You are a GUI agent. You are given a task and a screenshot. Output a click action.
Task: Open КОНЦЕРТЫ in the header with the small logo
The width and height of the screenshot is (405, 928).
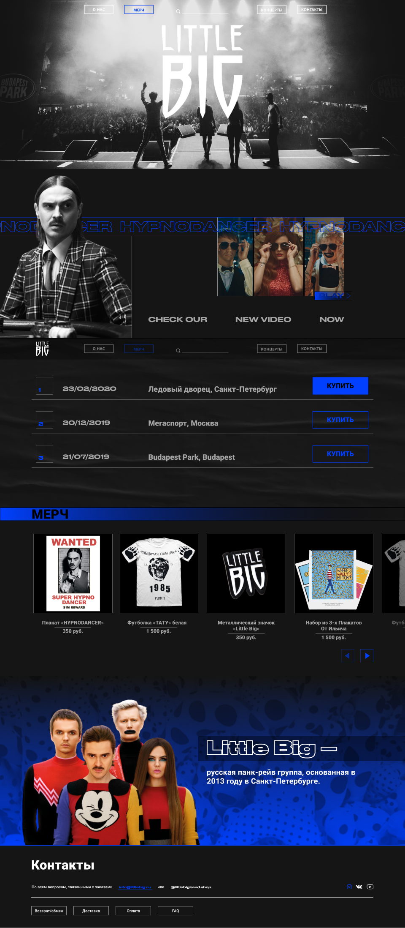(x=272, y=349)
